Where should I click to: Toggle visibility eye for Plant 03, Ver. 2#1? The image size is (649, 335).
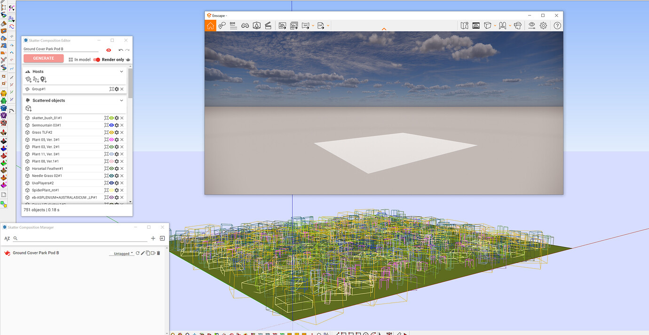[111, 147]
